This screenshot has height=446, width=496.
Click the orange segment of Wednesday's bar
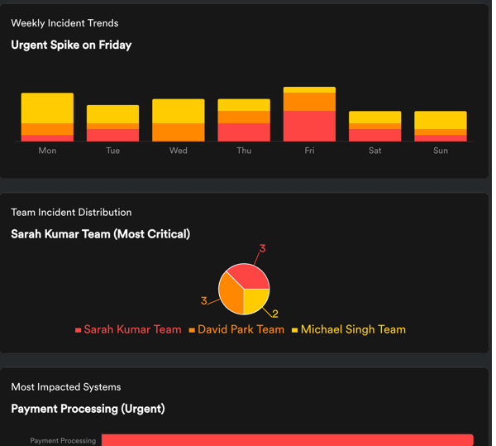[178, 132]
